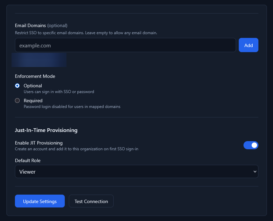The width and height of the screenshot is (273, 221).
Task: Click 'Password login disabled for users in mapped domains' text
Action: (72, 107)
